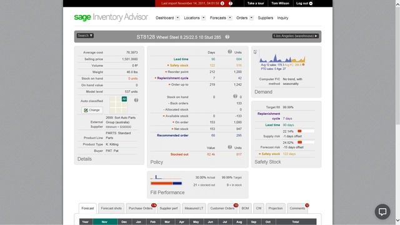Switch to the Projection tab

(276, 208)
